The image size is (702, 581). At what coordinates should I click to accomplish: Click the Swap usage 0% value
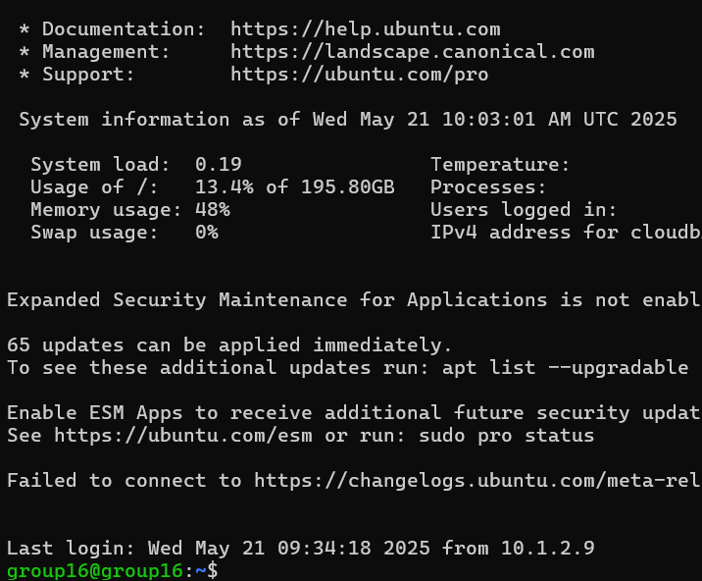tap(207, 233)
